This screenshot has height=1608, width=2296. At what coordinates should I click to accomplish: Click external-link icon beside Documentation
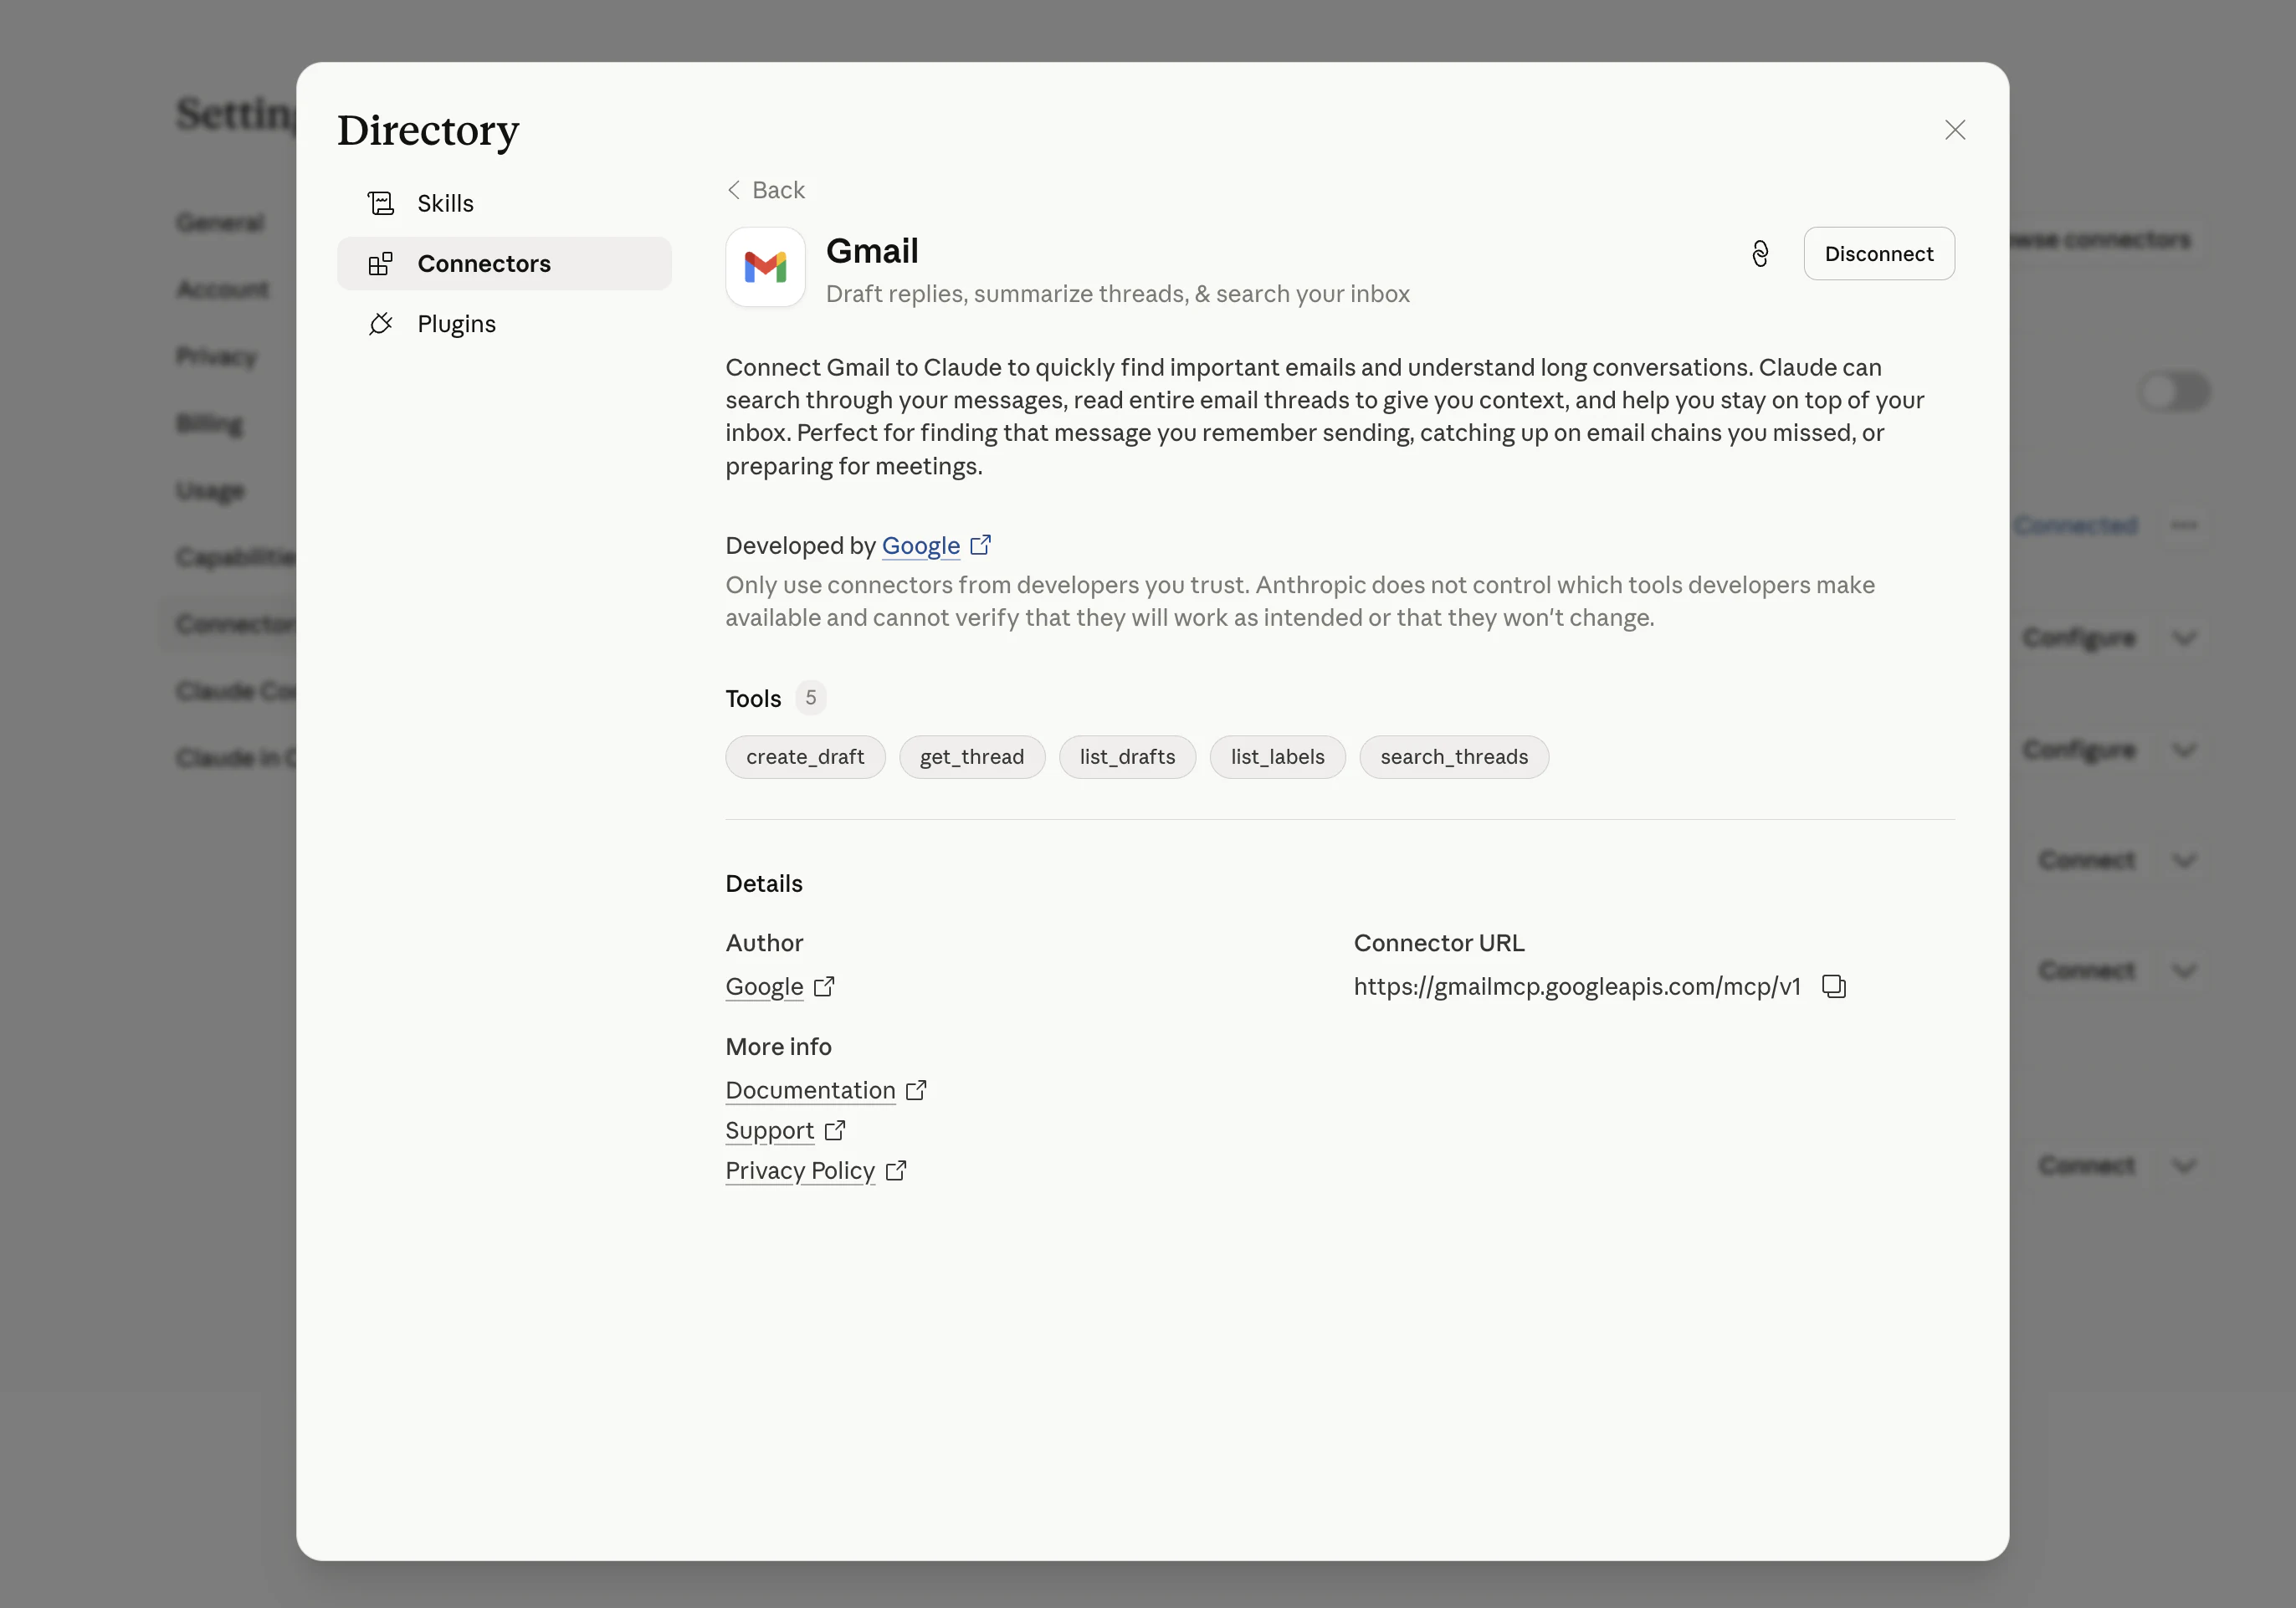(916, 1090)
